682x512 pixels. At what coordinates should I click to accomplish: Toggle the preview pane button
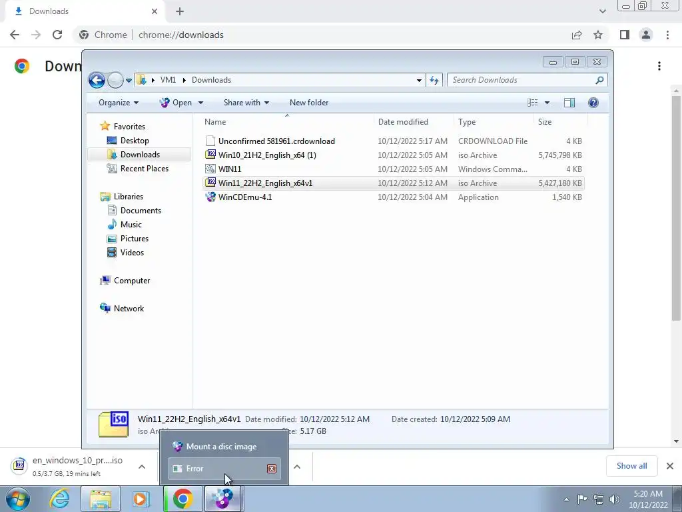coord(569,103)
